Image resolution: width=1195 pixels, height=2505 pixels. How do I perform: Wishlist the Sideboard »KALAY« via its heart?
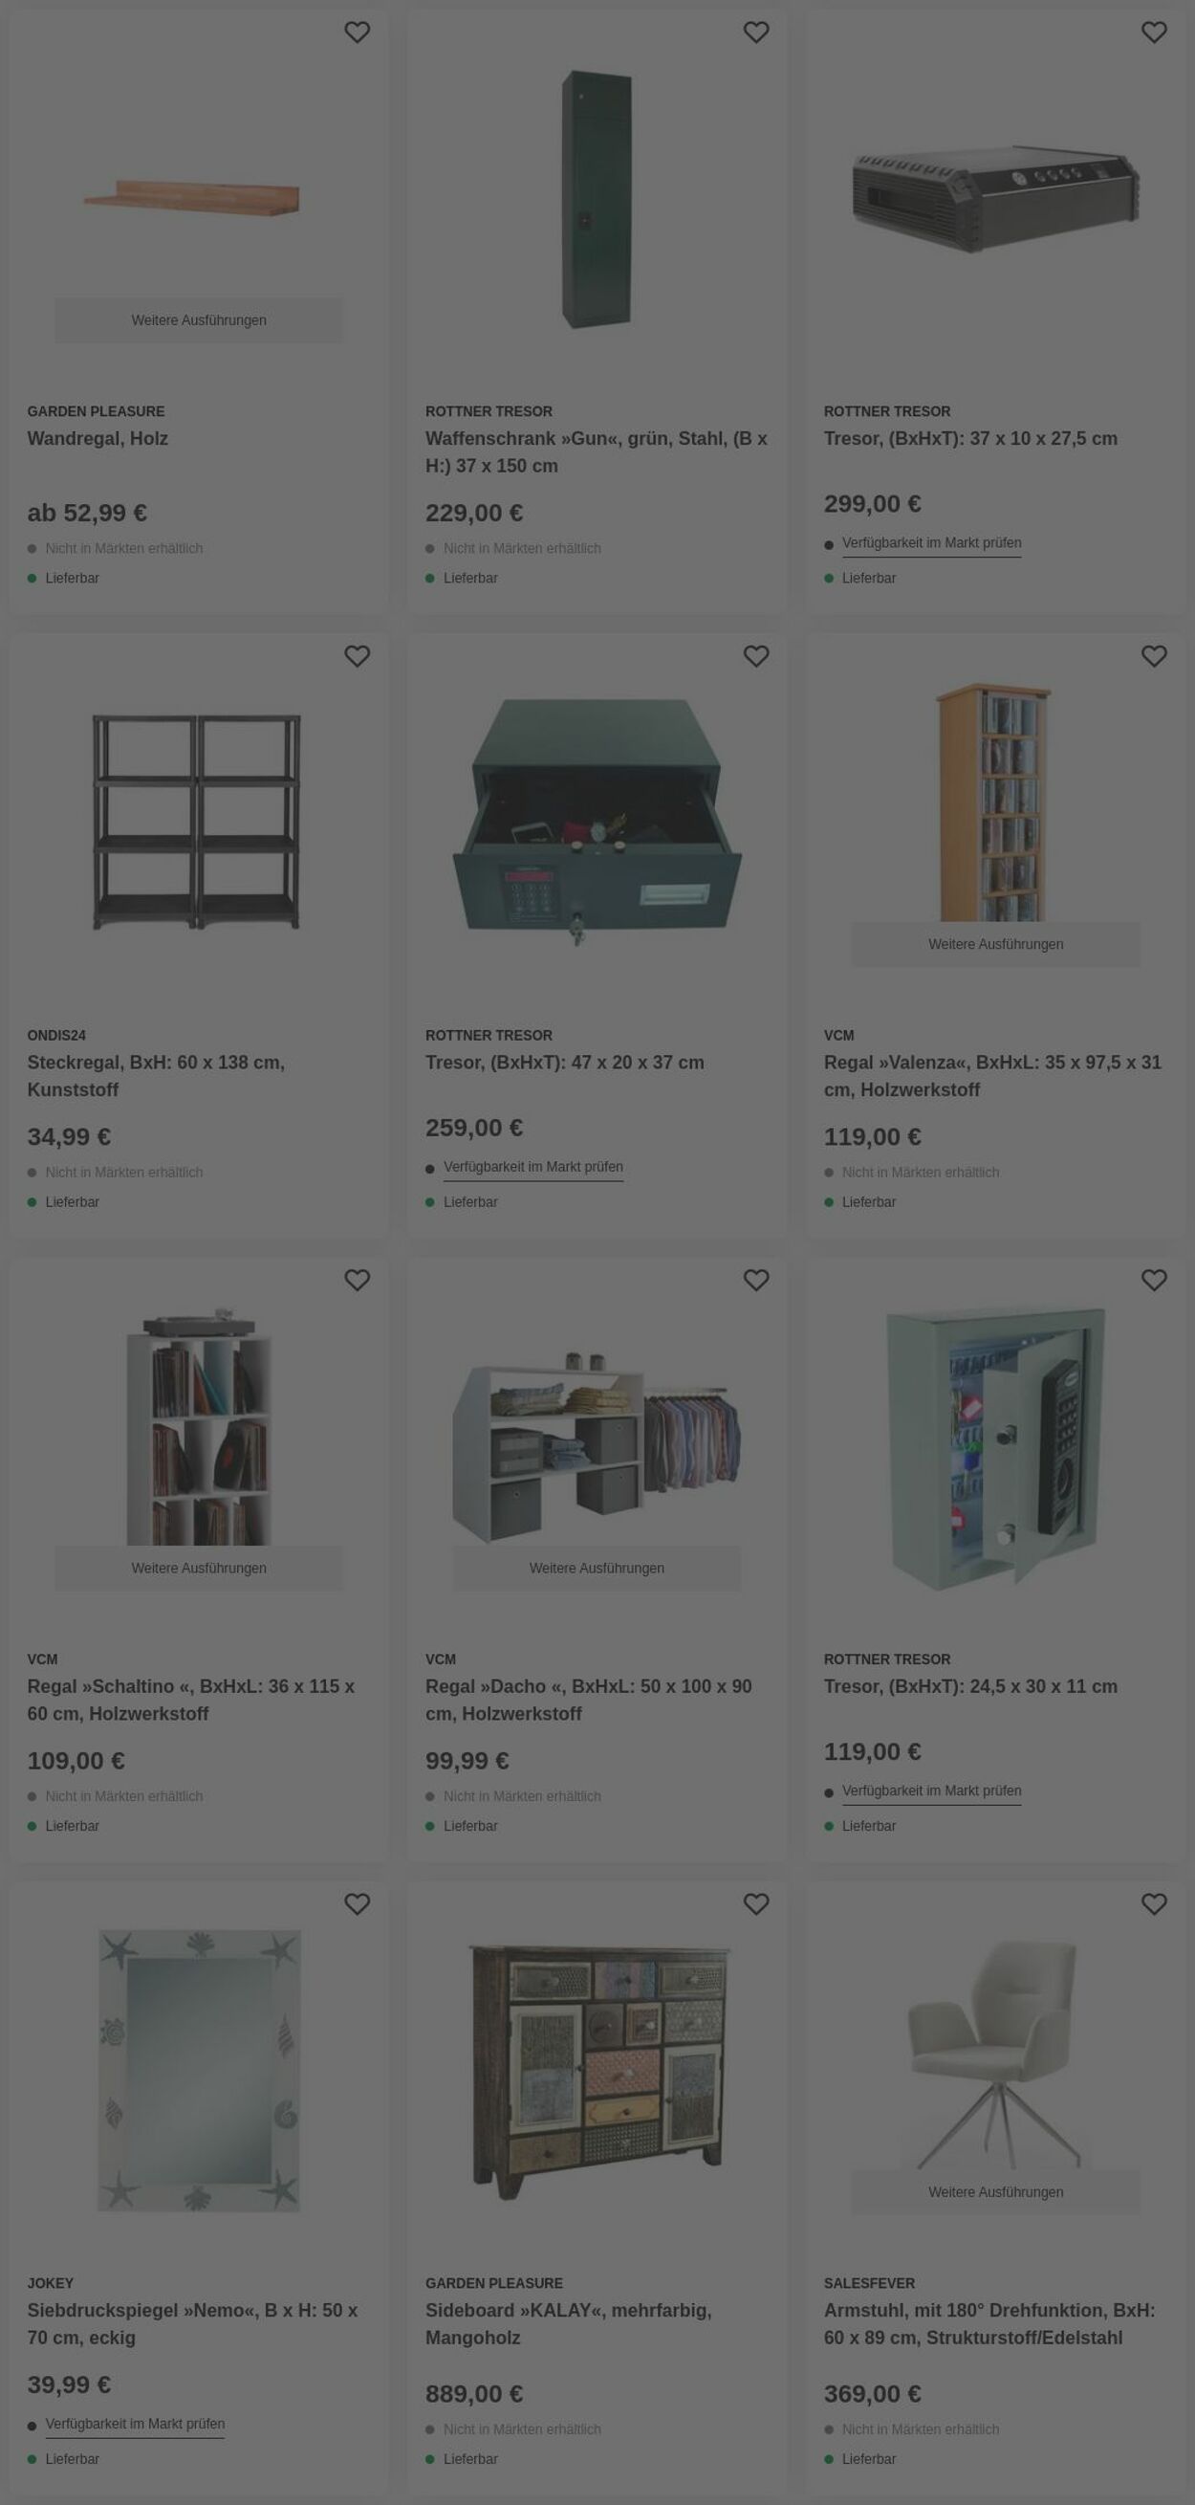[x=755, y=1904]
